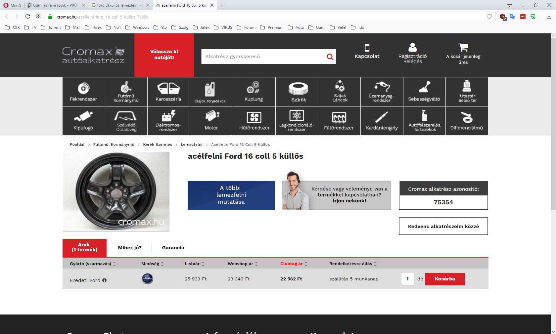Click the quantity field showing 1
The width and height of the screenshot is (556, 334).
click(x=407, y=279)
